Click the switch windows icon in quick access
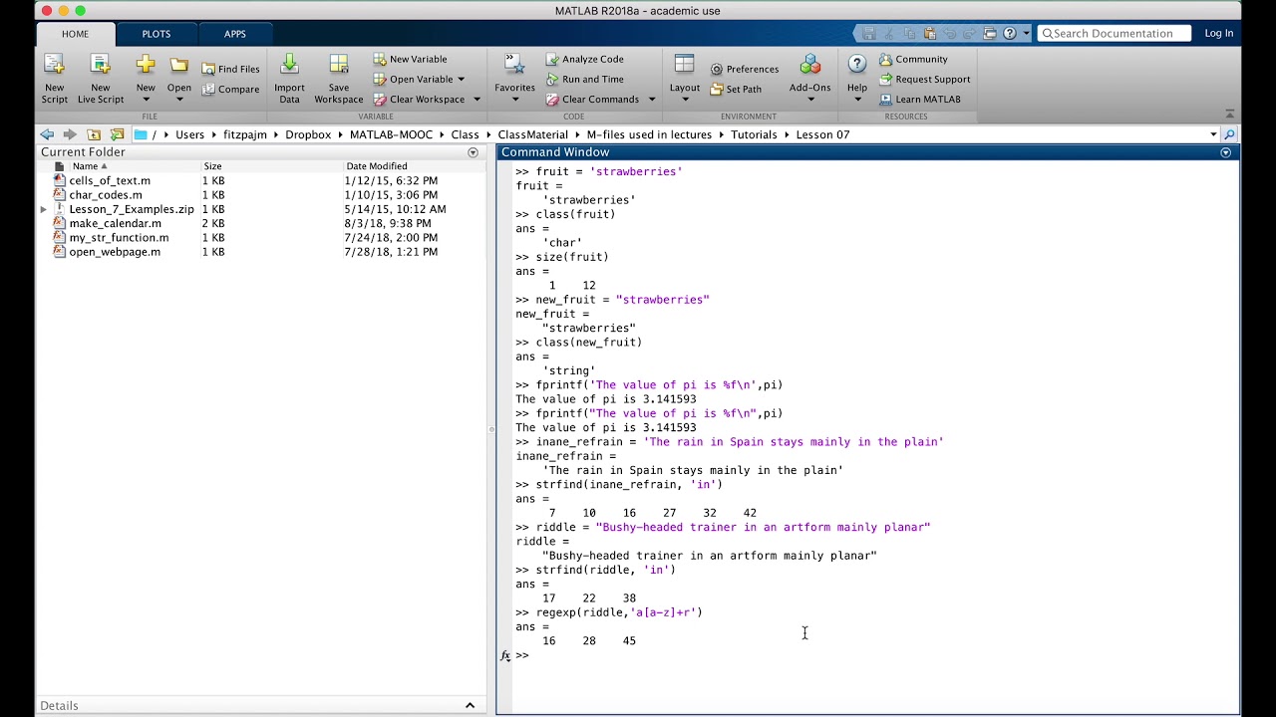Screen dimensions: 1276x717 click(x=989, y=33)
